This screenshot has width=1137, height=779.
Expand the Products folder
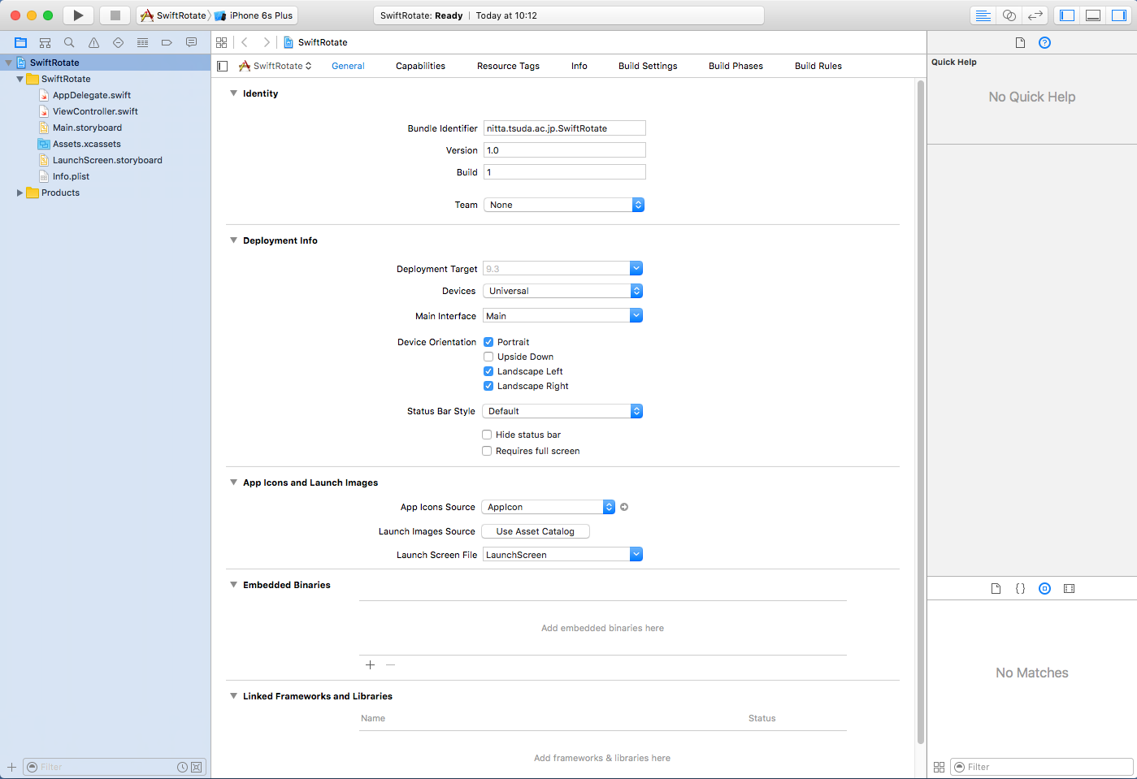pos(20,193)
